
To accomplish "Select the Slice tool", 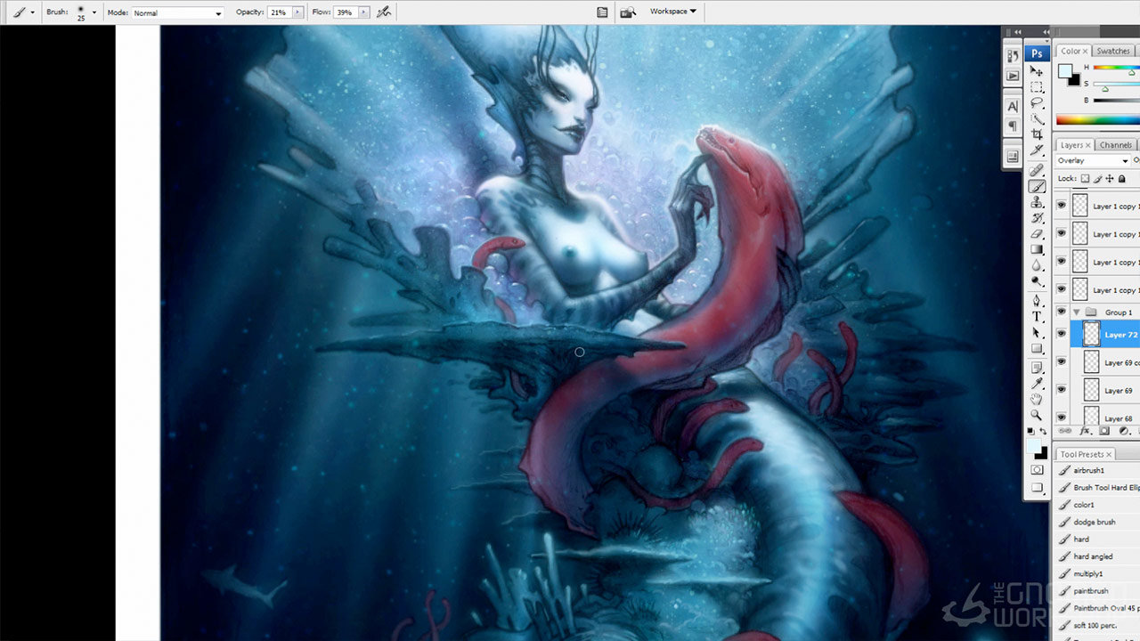I will [1037, 151].
